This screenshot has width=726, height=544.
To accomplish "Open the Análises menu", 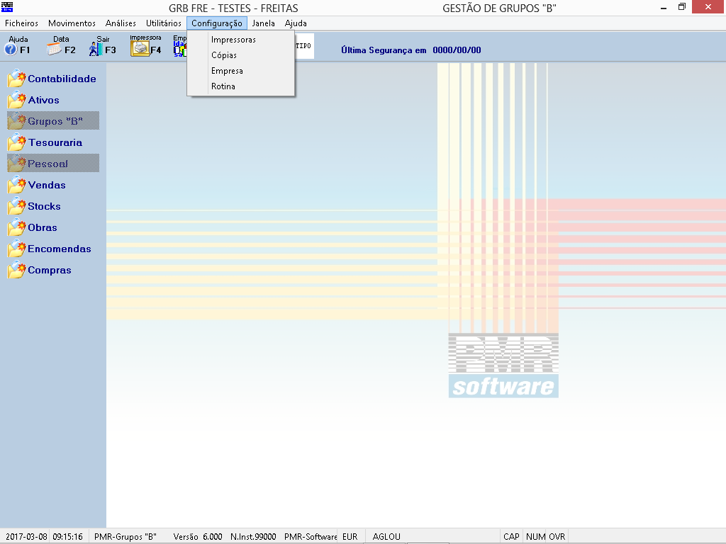I will (x=121, y=23).
